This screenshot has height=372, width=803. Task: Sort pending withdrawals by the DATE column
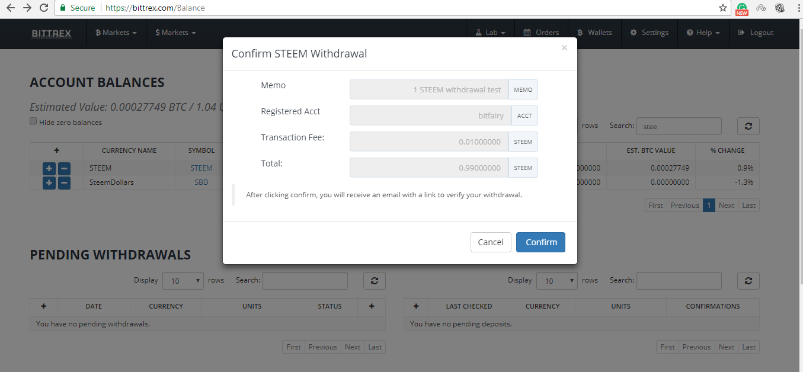click(x=94, y=306)
